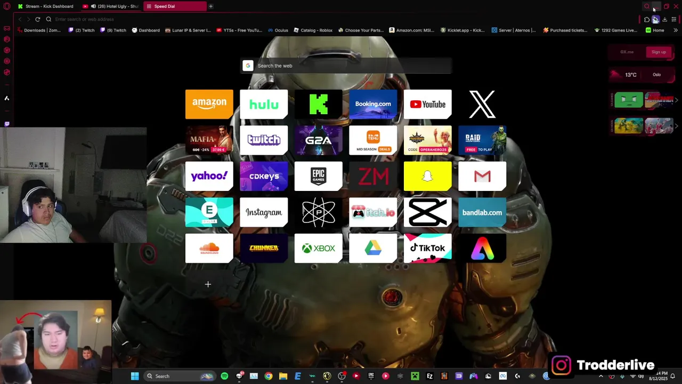Open the browser downloads icon
The image size is (682, 384).
(664, 19)
